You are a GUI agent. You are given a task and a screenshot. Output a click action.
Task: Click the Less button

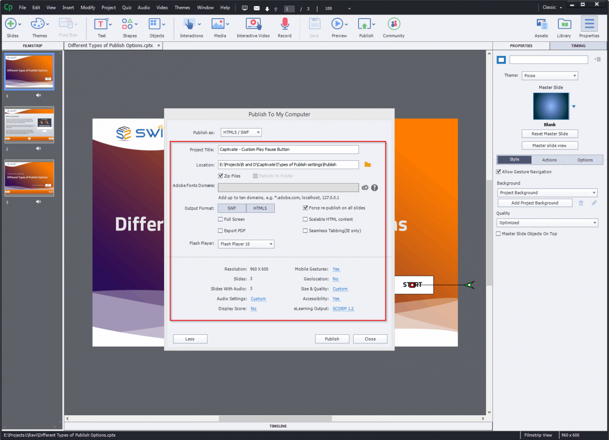pyautogui.click(x=190, y=339)
